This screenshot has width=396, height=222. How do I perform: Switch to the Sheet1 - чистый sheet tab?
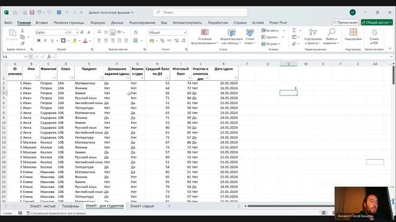click(x=43, y=206)
